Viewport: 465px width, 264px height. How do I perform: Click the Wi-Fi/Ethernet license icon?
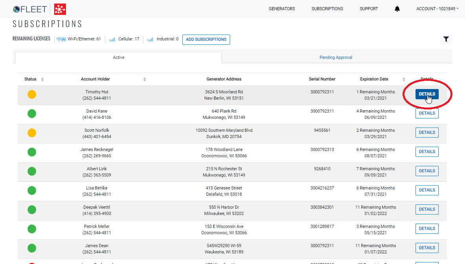pyautogui.click(x=61, y=39)
